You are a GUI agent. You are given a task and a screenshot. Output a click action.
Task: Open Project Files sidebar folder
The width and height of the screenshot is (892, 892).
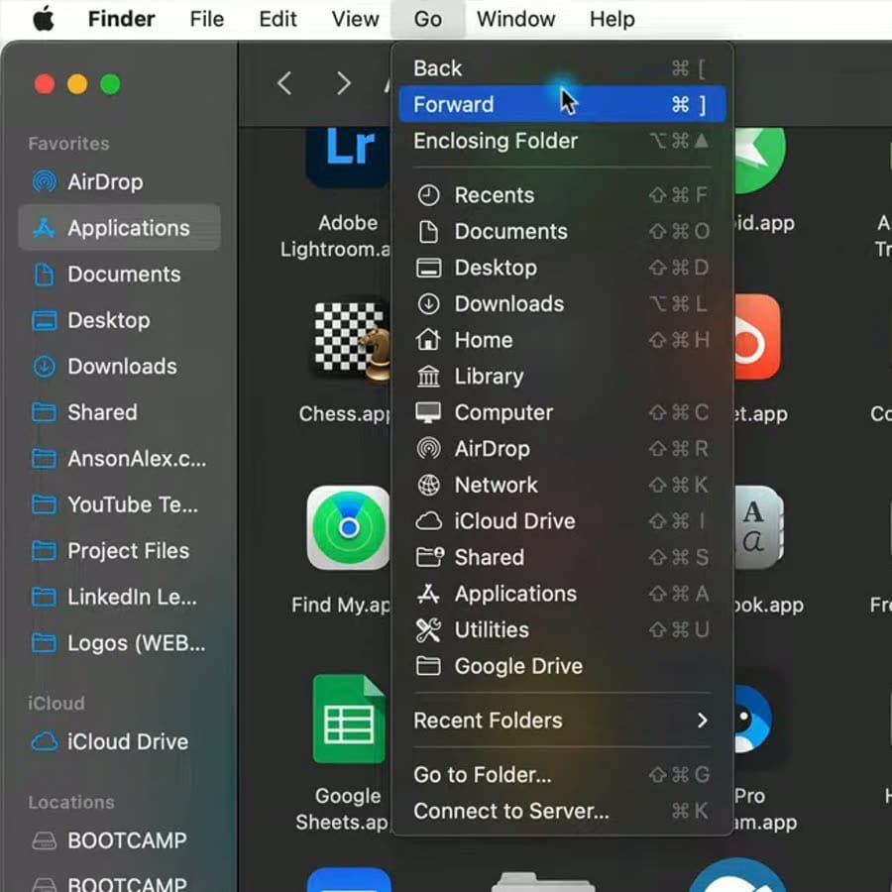tap(120, 551)
